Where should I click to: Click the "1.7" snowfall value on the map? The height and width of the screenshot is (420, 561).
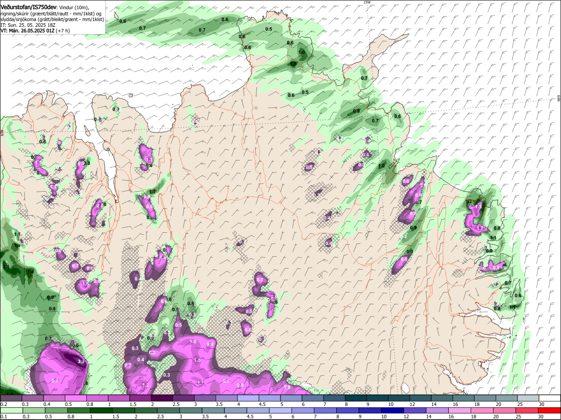480,228
